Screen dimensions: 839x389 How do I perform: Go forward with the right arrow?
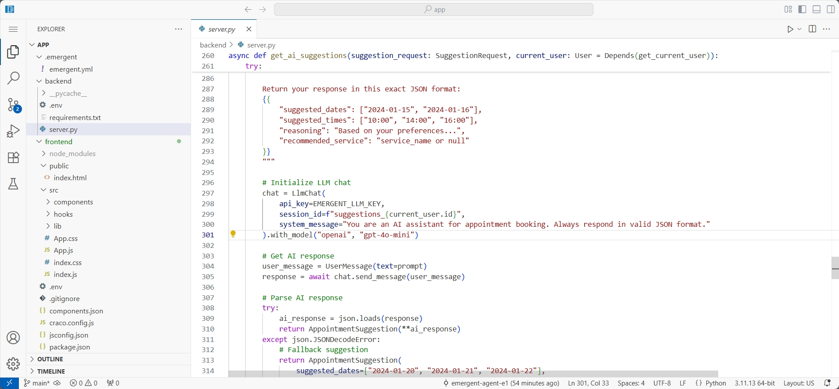[263, 9]
